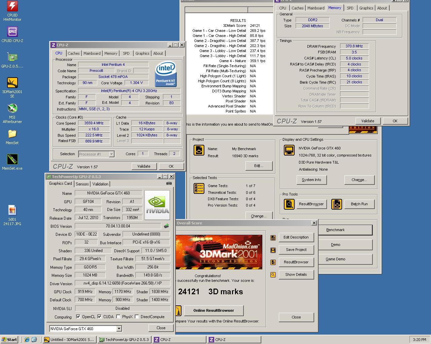Click the Display settings monitor icon
This screenshot has width=431, height=344.
click(289, 150)
